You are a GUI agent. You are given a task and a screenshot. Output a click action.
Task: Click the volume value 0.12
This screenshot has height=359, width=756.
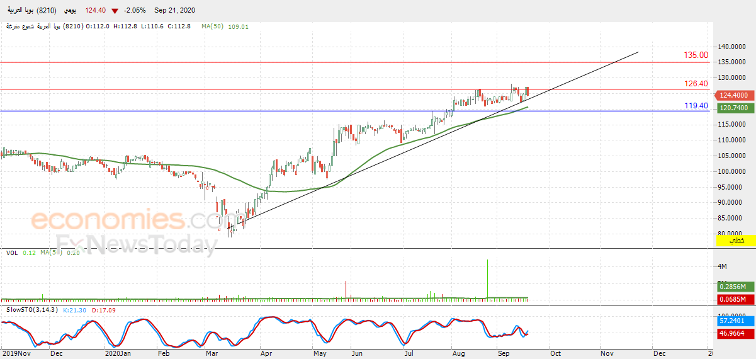click(29, 253)
